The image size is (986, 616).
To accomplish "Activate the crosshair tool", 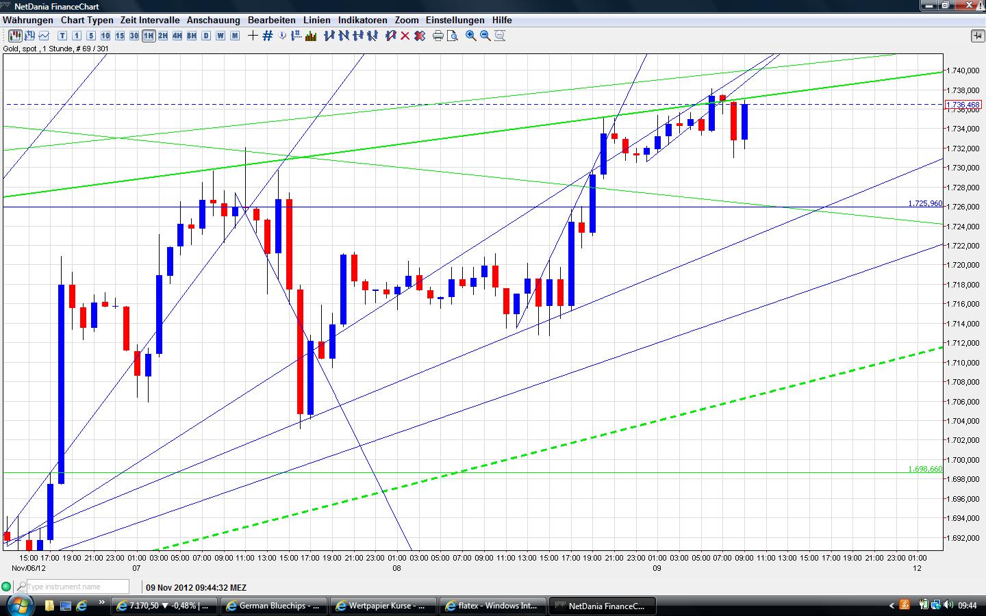I will (253, 36).
